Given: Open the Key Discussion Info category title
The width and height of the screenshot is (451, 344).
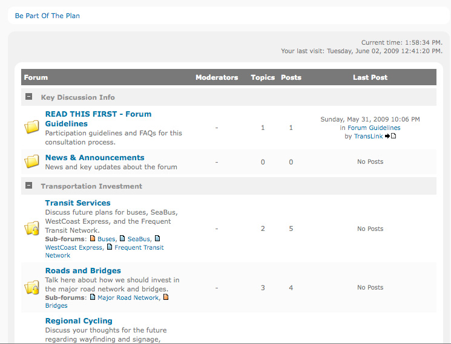Looking at the screenshot, I should coord(77,97).
